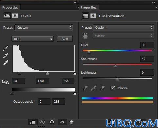Click the shadow input field showing 31
Viewport: 158px width, 128px height.
tap(19, 81)
